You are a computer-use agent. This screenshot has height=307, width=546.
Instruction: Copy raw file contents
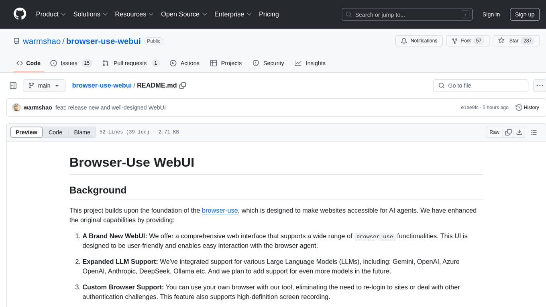click(x=508, y=132)
